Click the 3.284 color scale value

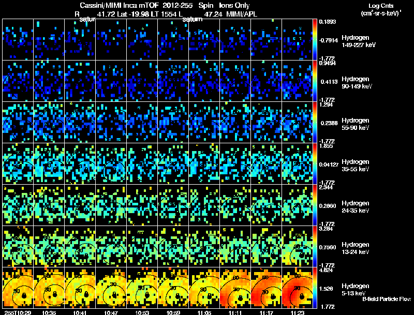pyautogui.click(x=326, y=229)
